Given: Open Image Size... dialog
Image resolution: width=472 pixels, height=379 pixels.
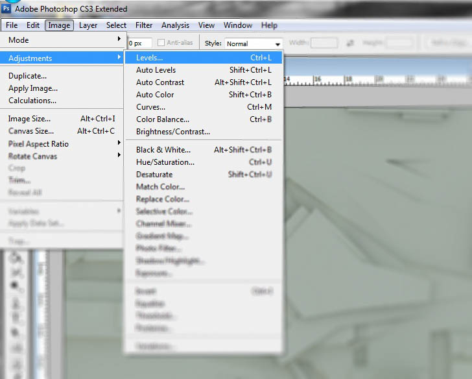Looking at the screenshot, I should pos(62,119).
